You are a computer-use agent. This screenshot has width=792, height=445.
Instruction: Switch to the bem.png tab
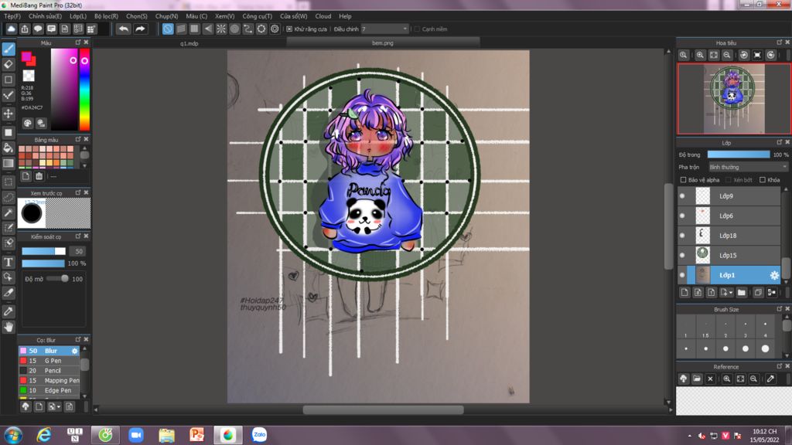pos(382,43)
